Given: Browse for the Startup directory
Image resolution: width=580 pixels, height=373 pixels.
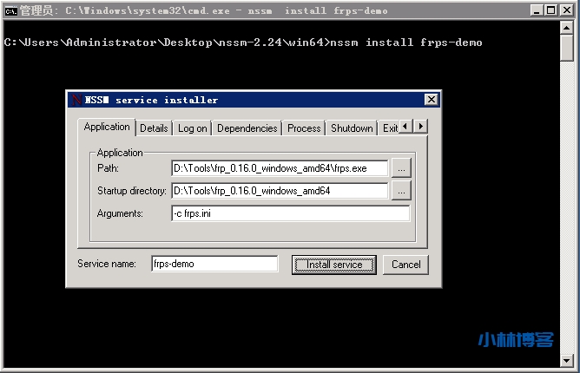Looking at the screenshot, I should (400, 191).
